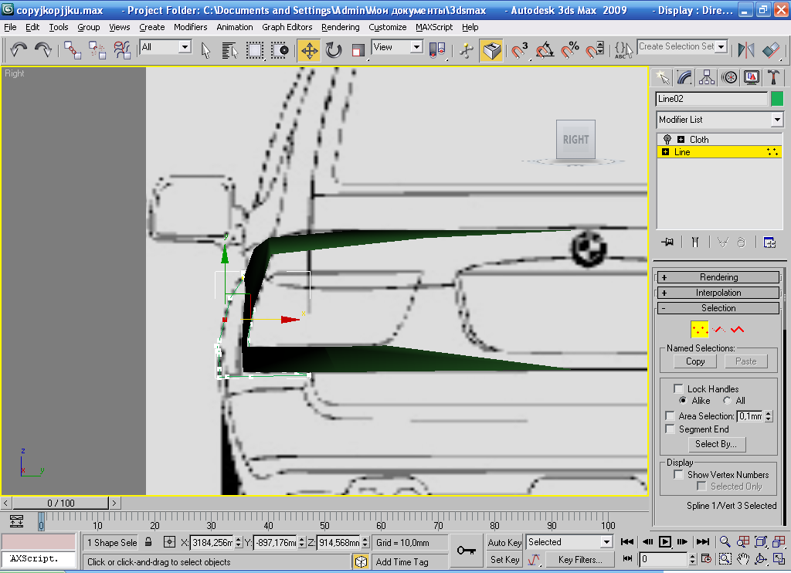Open the Hierarchy command panel tab
Screen dimensions: 791x573
(707, 77)
